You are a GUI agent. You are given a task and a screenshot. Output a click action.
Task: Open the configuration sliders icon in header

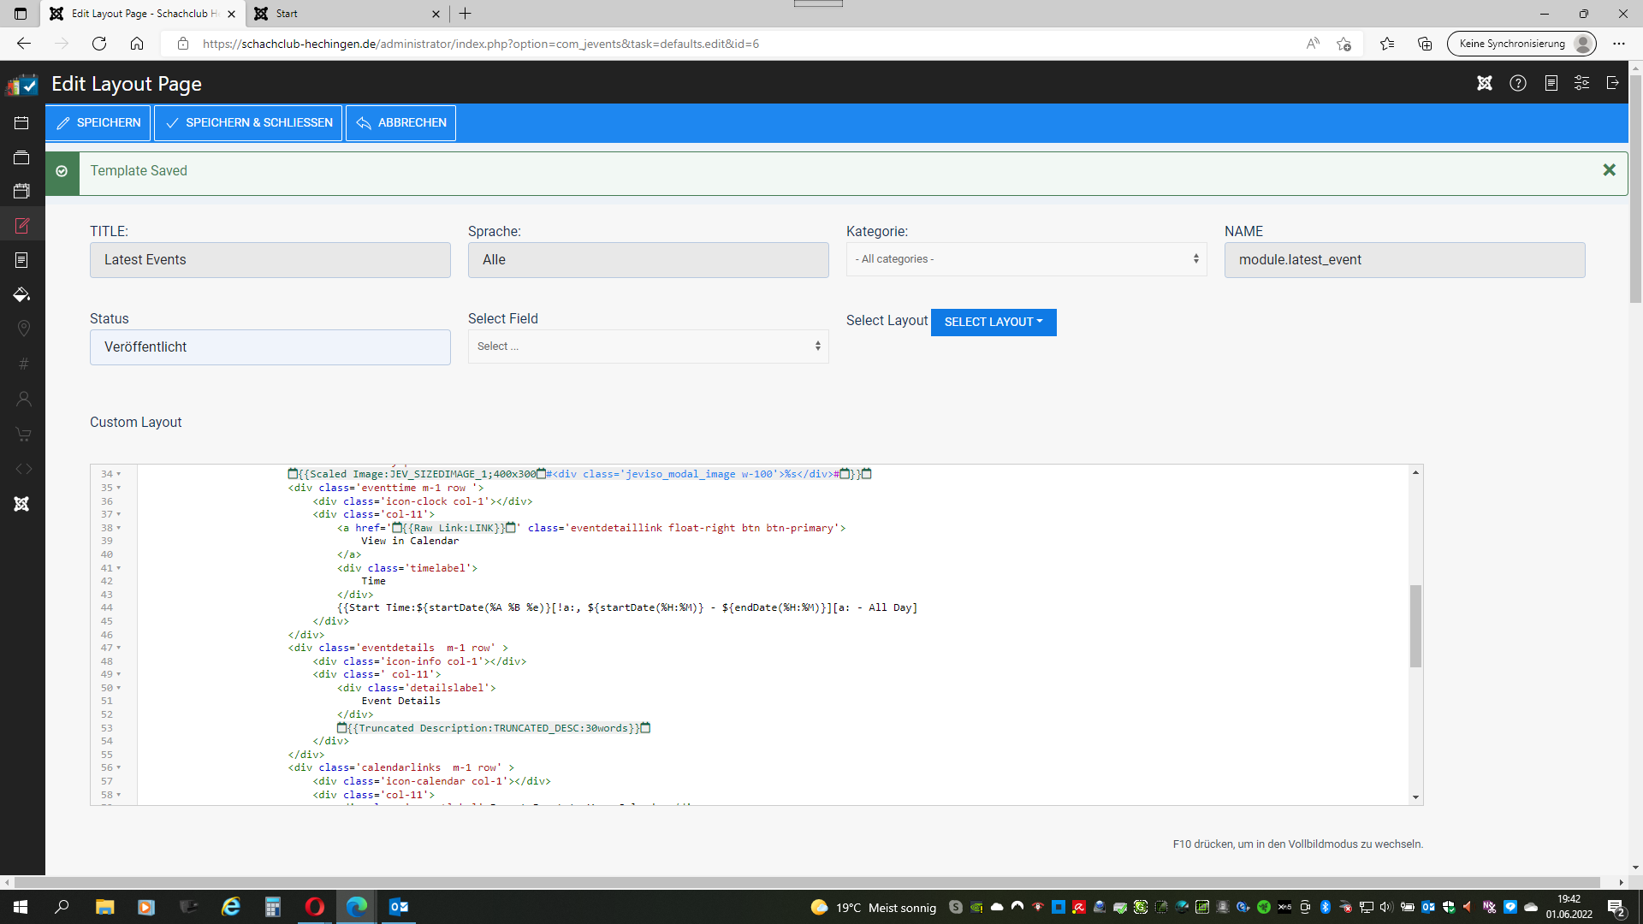1582,83
